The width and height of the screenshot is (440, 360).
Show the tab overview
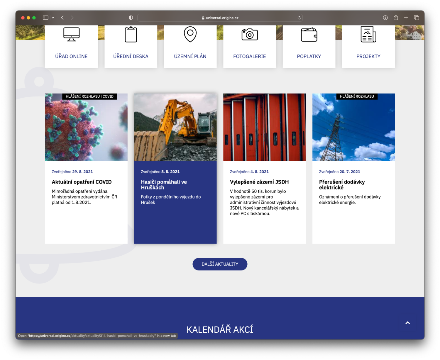coord(417,18)
